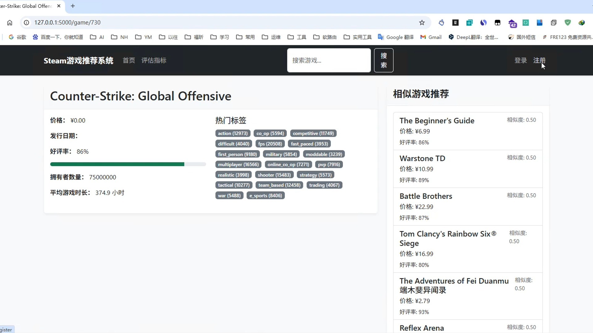The image size is (593, 333).
Task: Open the 软路由 bookmarks folder
Action: click(x=325, y=37)
